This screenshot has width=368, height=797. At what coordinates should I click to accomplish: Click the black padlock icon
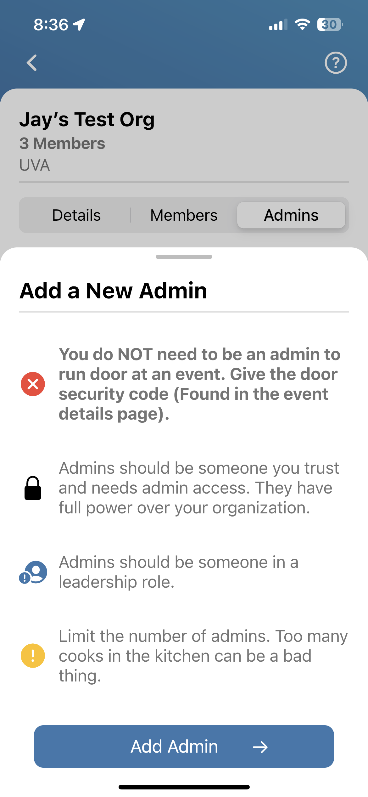[x=33, y=488]
